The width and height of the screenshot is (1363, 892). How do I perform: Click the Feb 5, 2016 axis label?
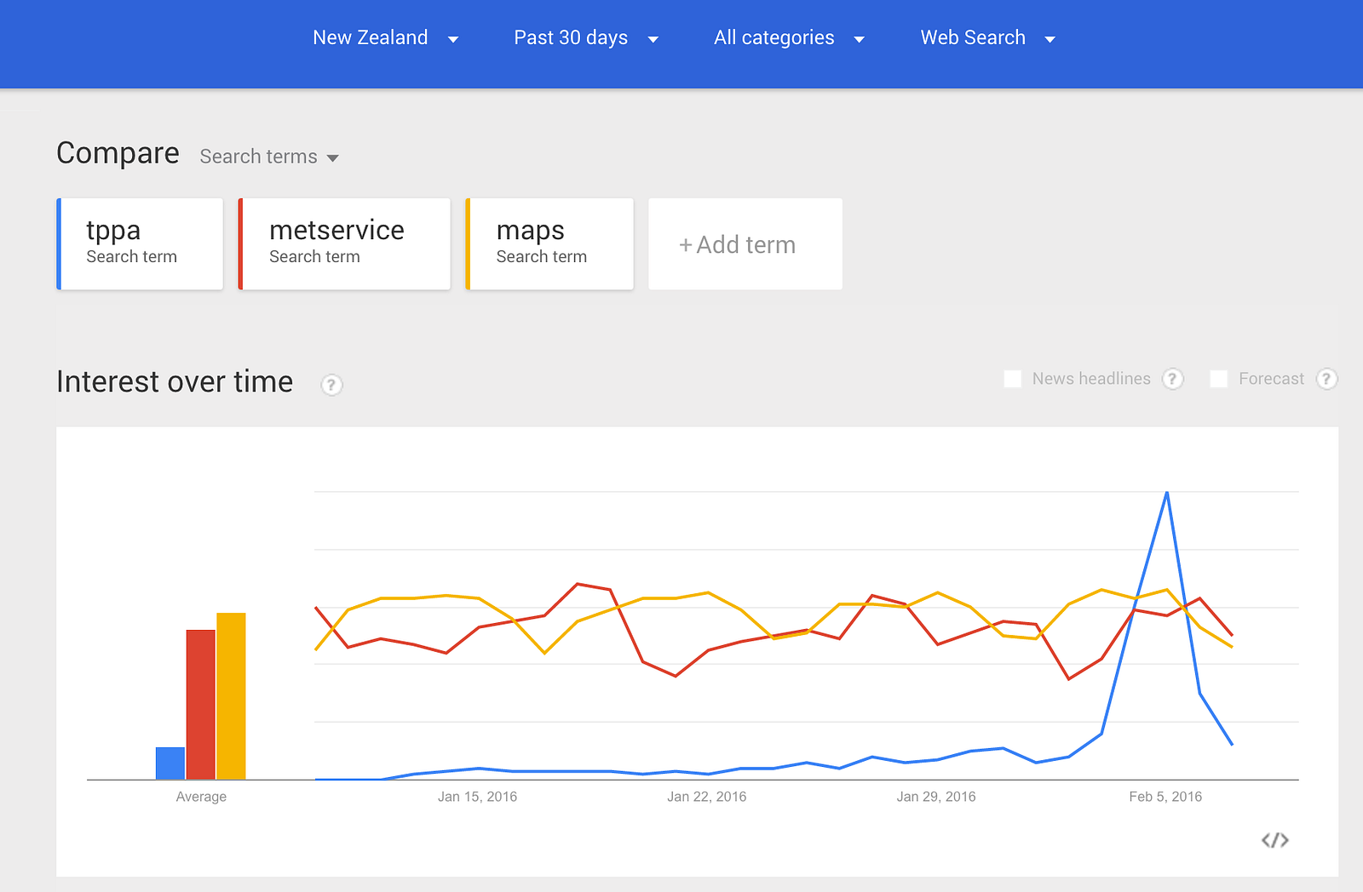[x=1165, y=797]
